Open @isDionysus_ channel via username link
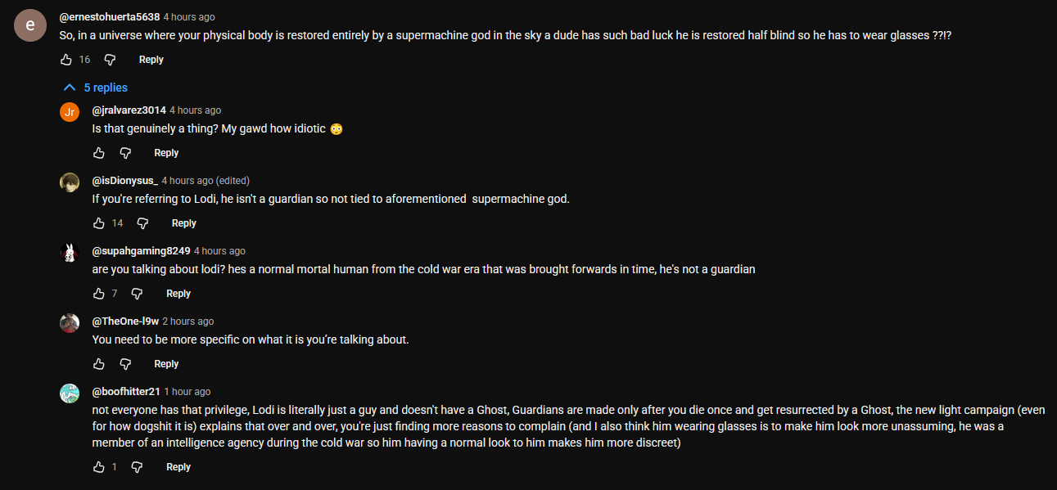The image size is (1057, 490). [125, 180]
